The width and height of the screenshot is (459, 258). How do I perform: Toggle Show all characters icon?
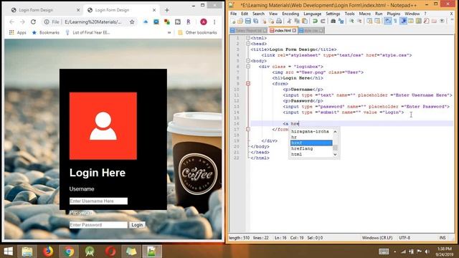pos(395,21)
